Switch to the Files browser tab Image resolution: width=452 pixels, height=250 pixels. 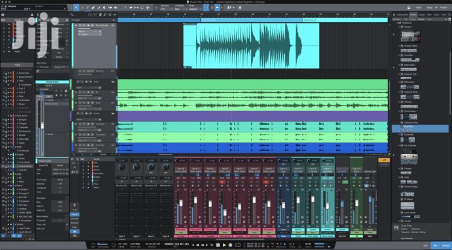(x=429, y=14)
